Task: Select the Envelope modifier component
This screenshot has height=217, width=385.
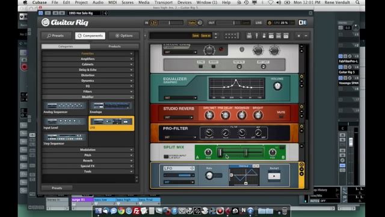Action: (x=111, y=108)
